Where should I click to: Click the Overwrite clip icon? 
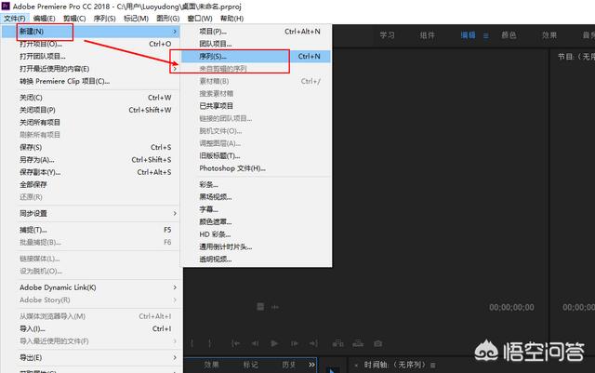(x=358, y=343)
